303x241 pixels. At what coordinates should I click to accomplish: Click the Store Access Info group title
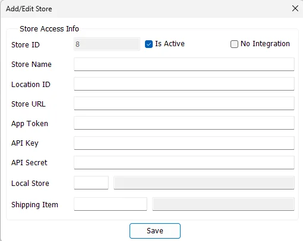pyautogui.click(x=49, y=29)
